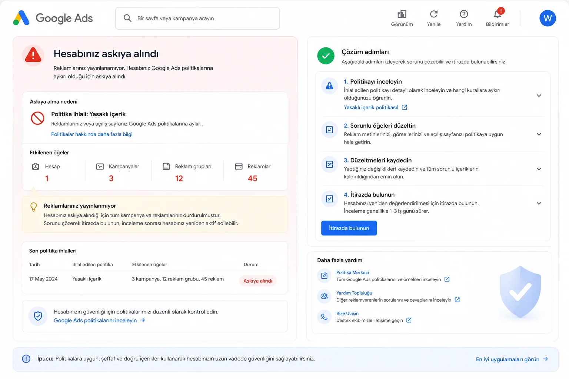Click the Reklam grupları icon

tap(166, 167)
